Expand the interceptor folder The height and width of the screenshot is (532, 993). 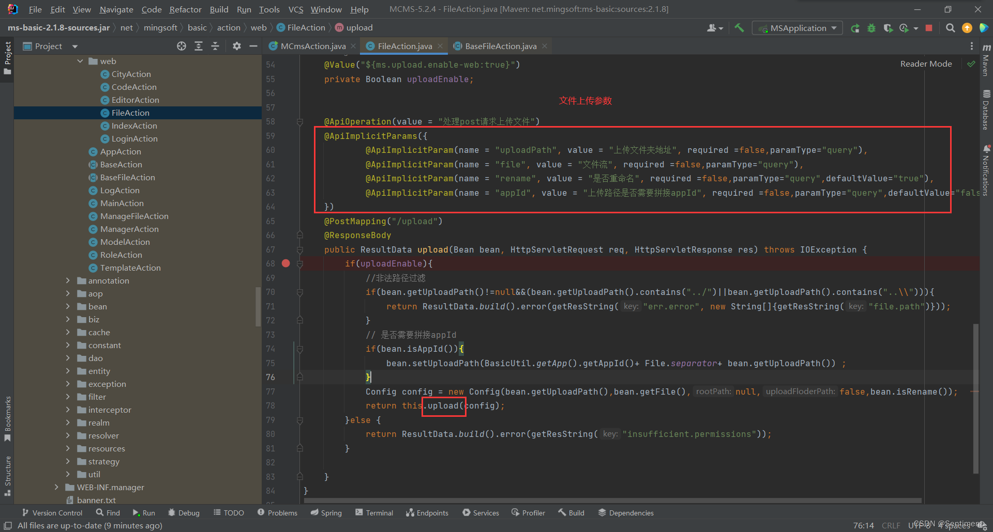pos(68,410)
